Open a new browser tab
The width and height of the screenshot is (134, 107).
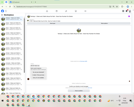tap(35, 2)
